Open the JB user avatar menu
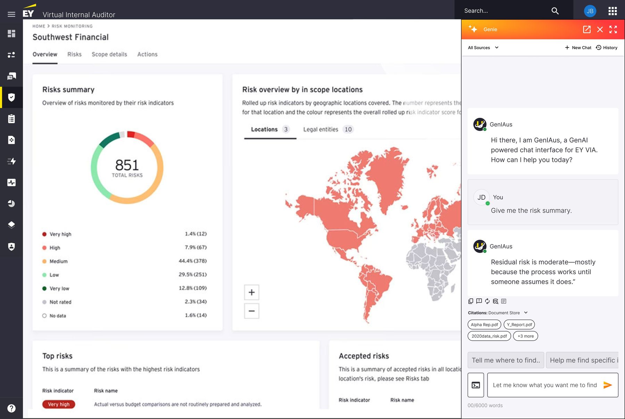The width and height of the screenshot is (625, 419). point(590,11)
